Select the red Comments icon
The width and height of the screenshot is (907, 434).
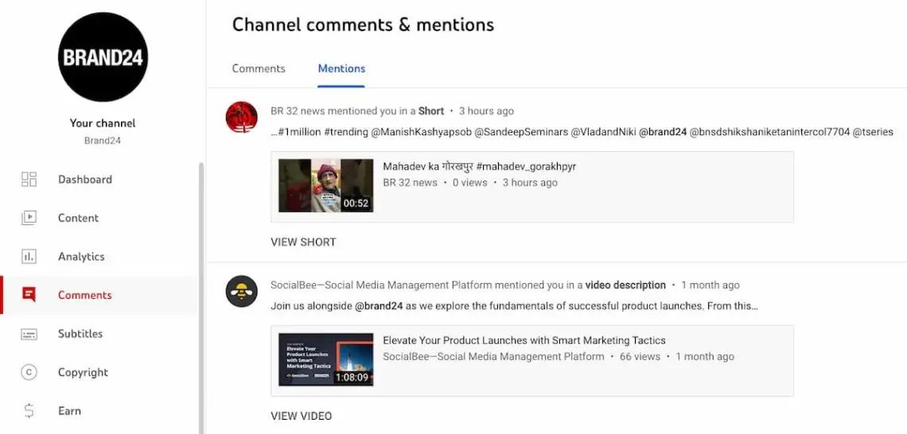pos(29,295)
